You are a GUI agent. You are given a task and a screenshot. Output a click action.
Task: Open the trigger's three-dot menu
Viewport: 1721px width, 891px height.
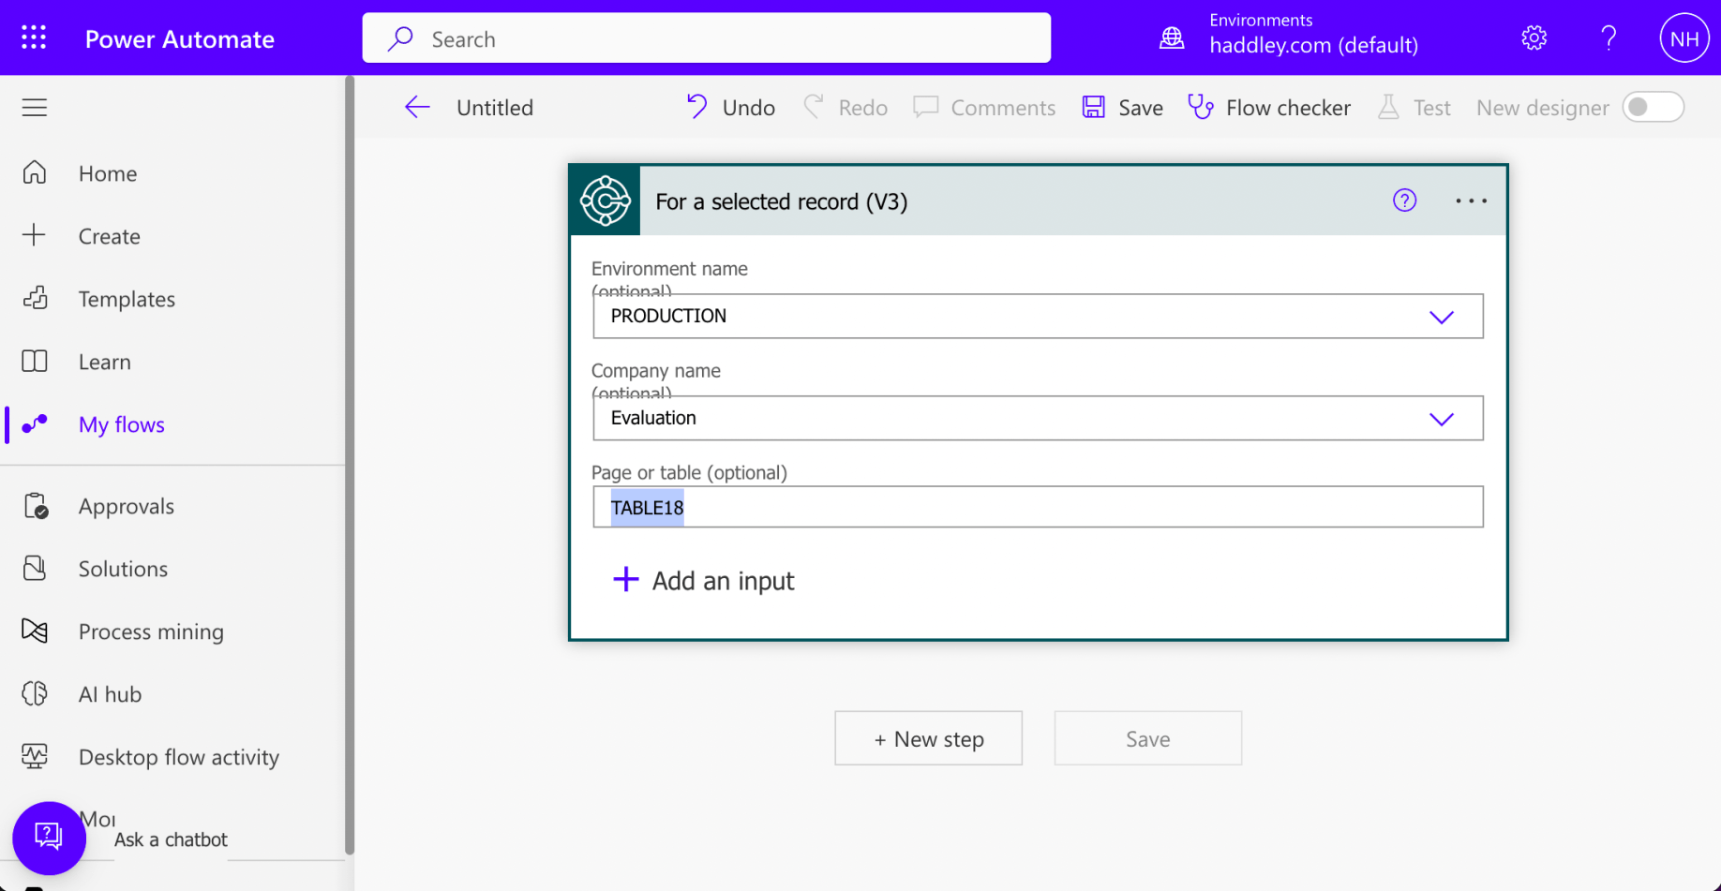[x=1471, y=200]
